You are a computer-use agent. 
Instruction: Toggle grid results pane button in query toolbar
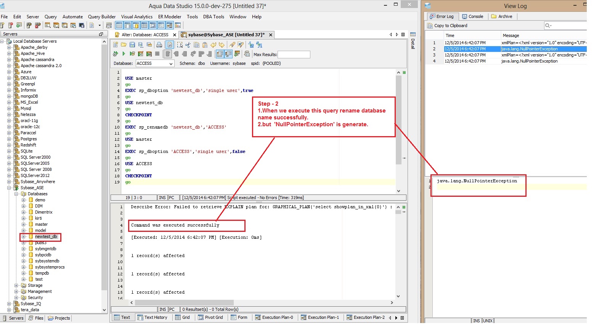click(220, 54)
